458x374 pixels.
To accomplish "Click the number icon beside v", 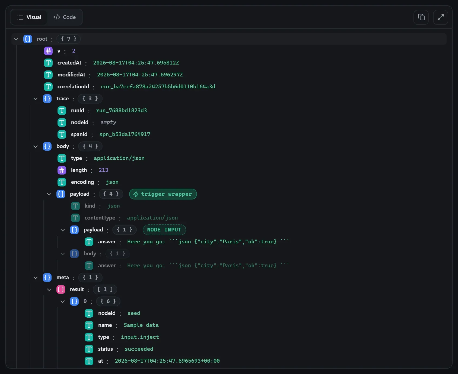I will 48,51.
